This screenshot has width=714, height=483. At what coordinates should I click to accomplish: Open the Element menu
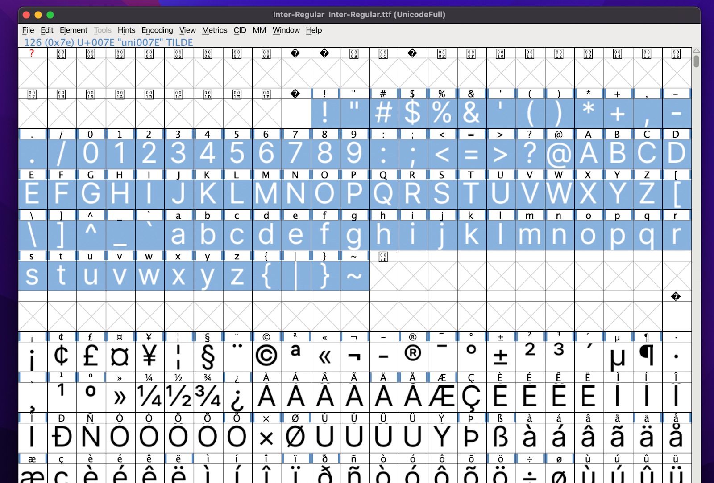pos(74,30)
